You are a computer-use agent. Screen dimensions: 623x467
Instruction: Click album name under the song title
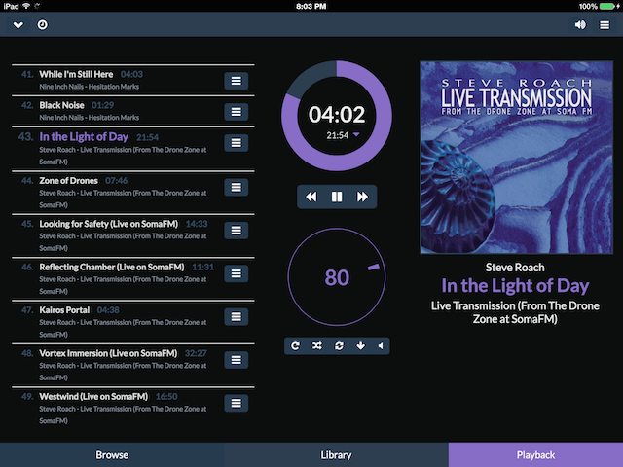[515, 312]
